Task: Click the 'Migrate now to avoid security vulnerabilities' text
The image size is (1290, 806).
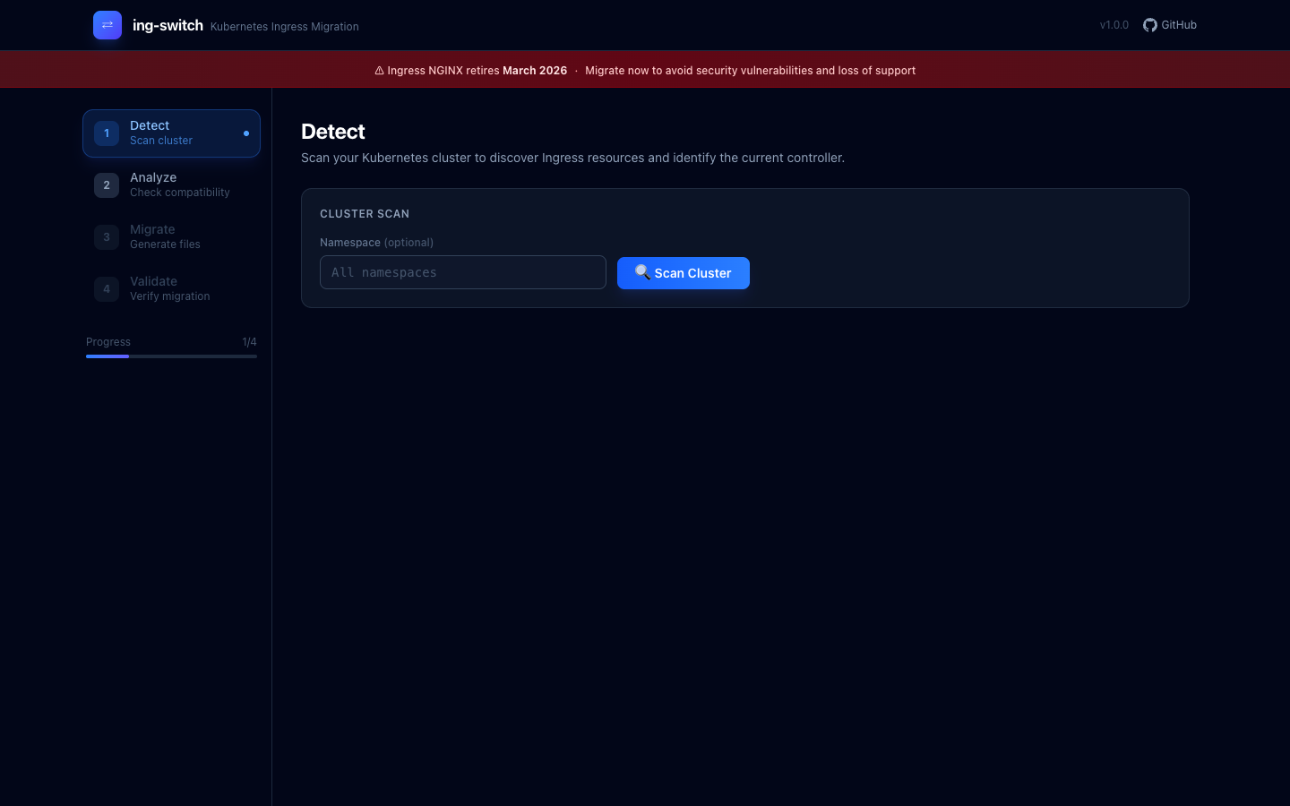Action: pos(751,71)
